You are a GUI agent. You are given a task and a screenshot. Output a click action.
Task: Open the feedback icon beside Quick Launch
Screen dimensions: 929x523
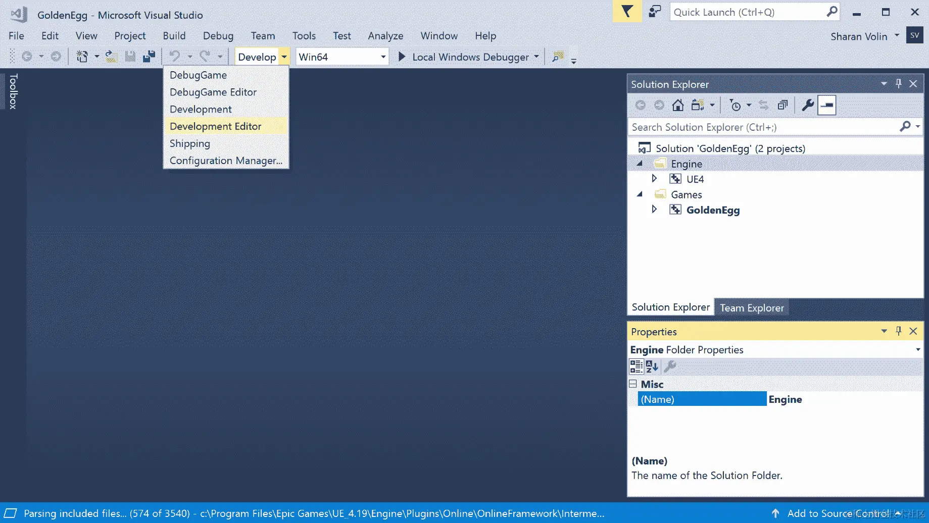[655, 11]
